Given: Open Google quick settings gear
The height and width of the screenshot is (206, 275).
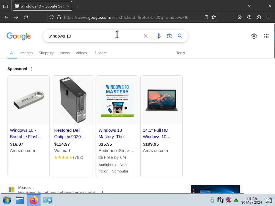Looking at the screenshot, I should click(x=254, y=36).
